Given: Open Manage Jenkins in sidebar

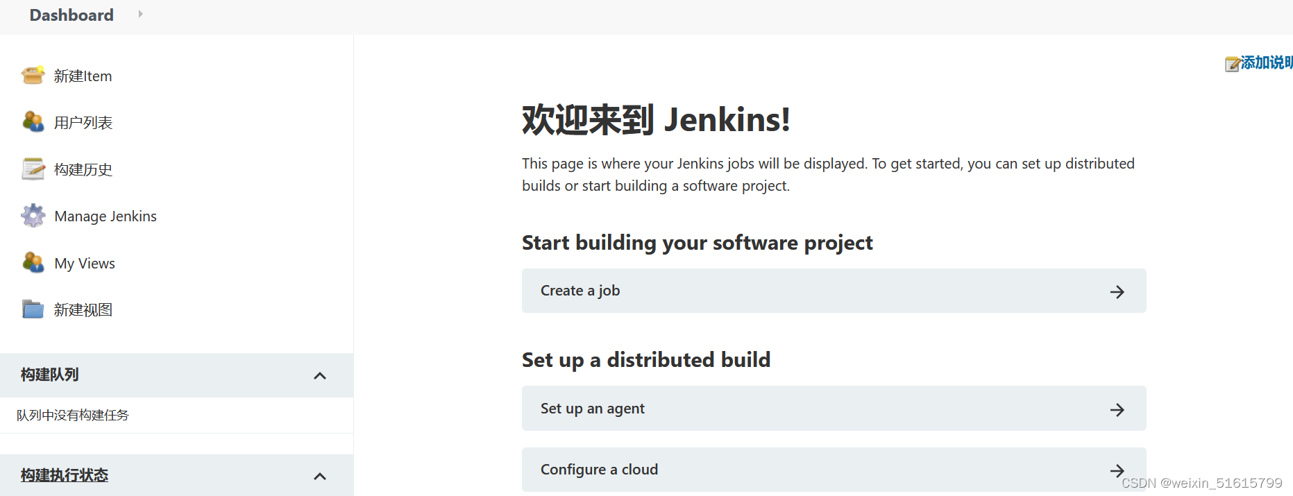Looking at the screenshot, I should pos(105,216).
